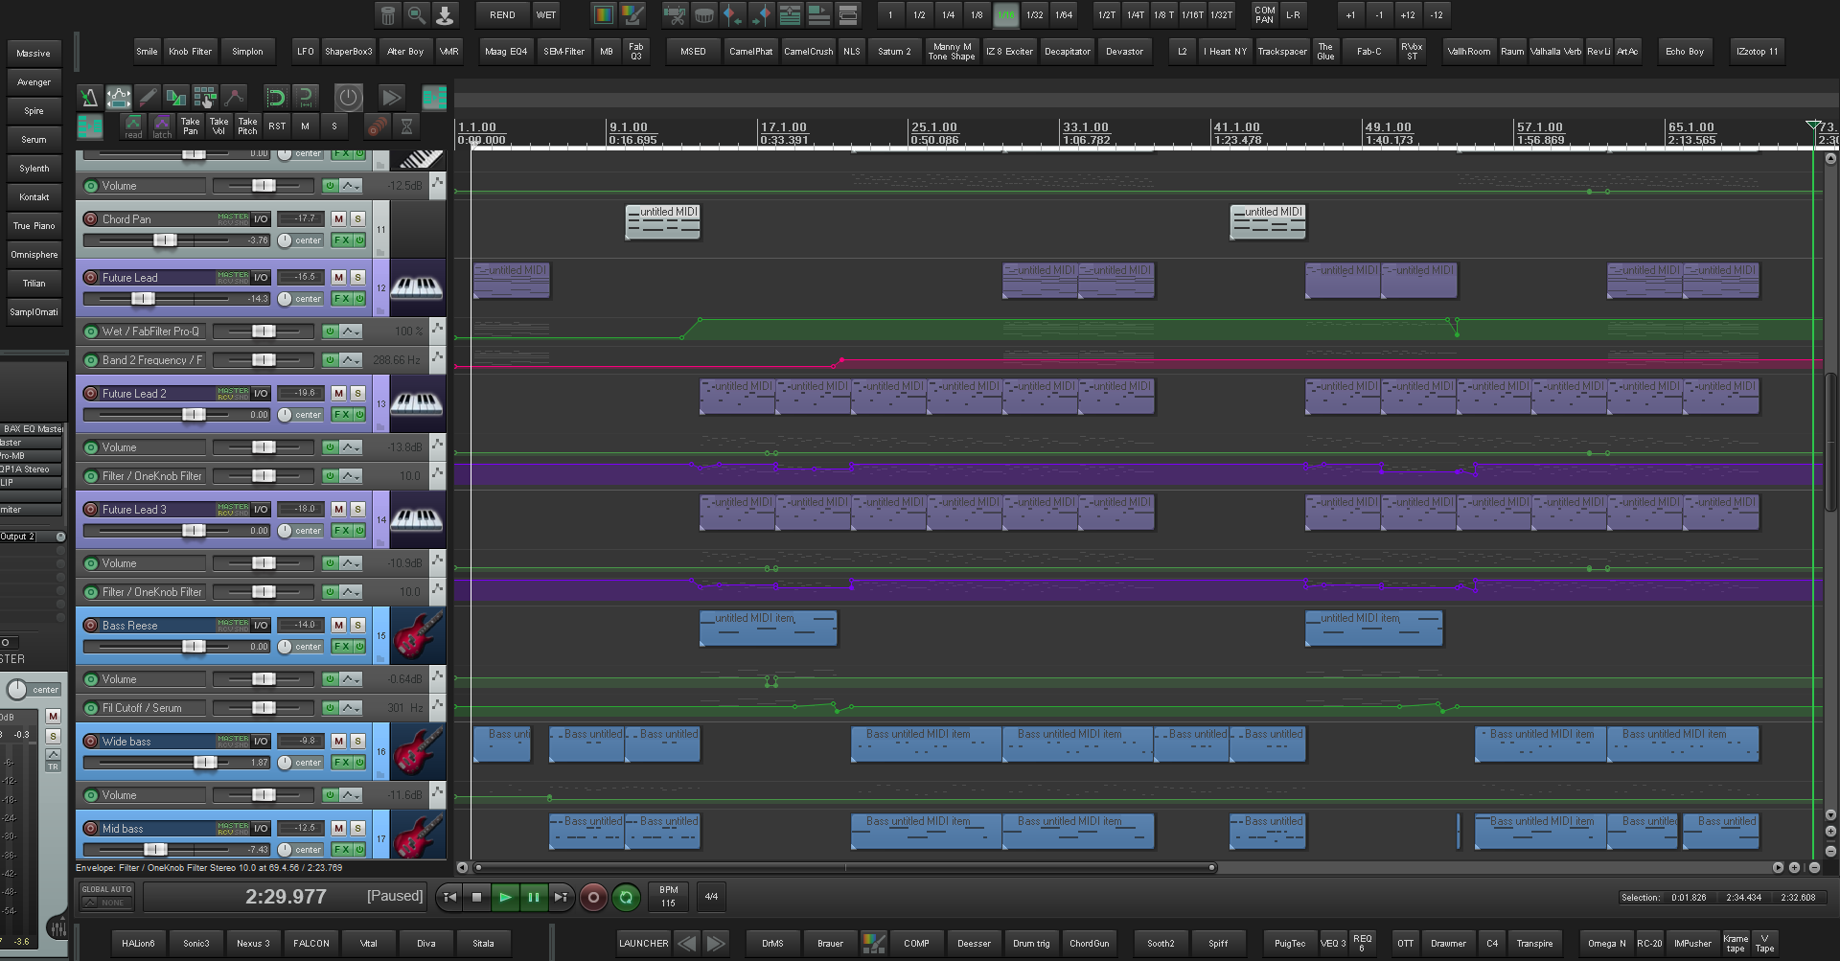The image size is (1840, 961).
Task: Select the 1/4 grid division
Action: (948, 14)
